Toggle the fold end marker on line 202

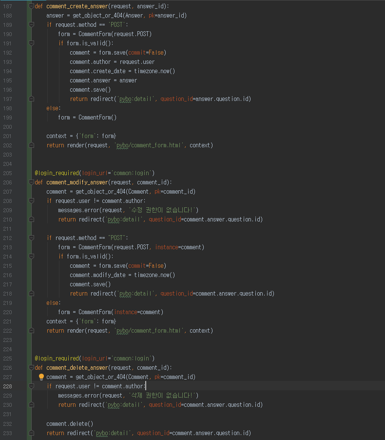tap(31, 145)
